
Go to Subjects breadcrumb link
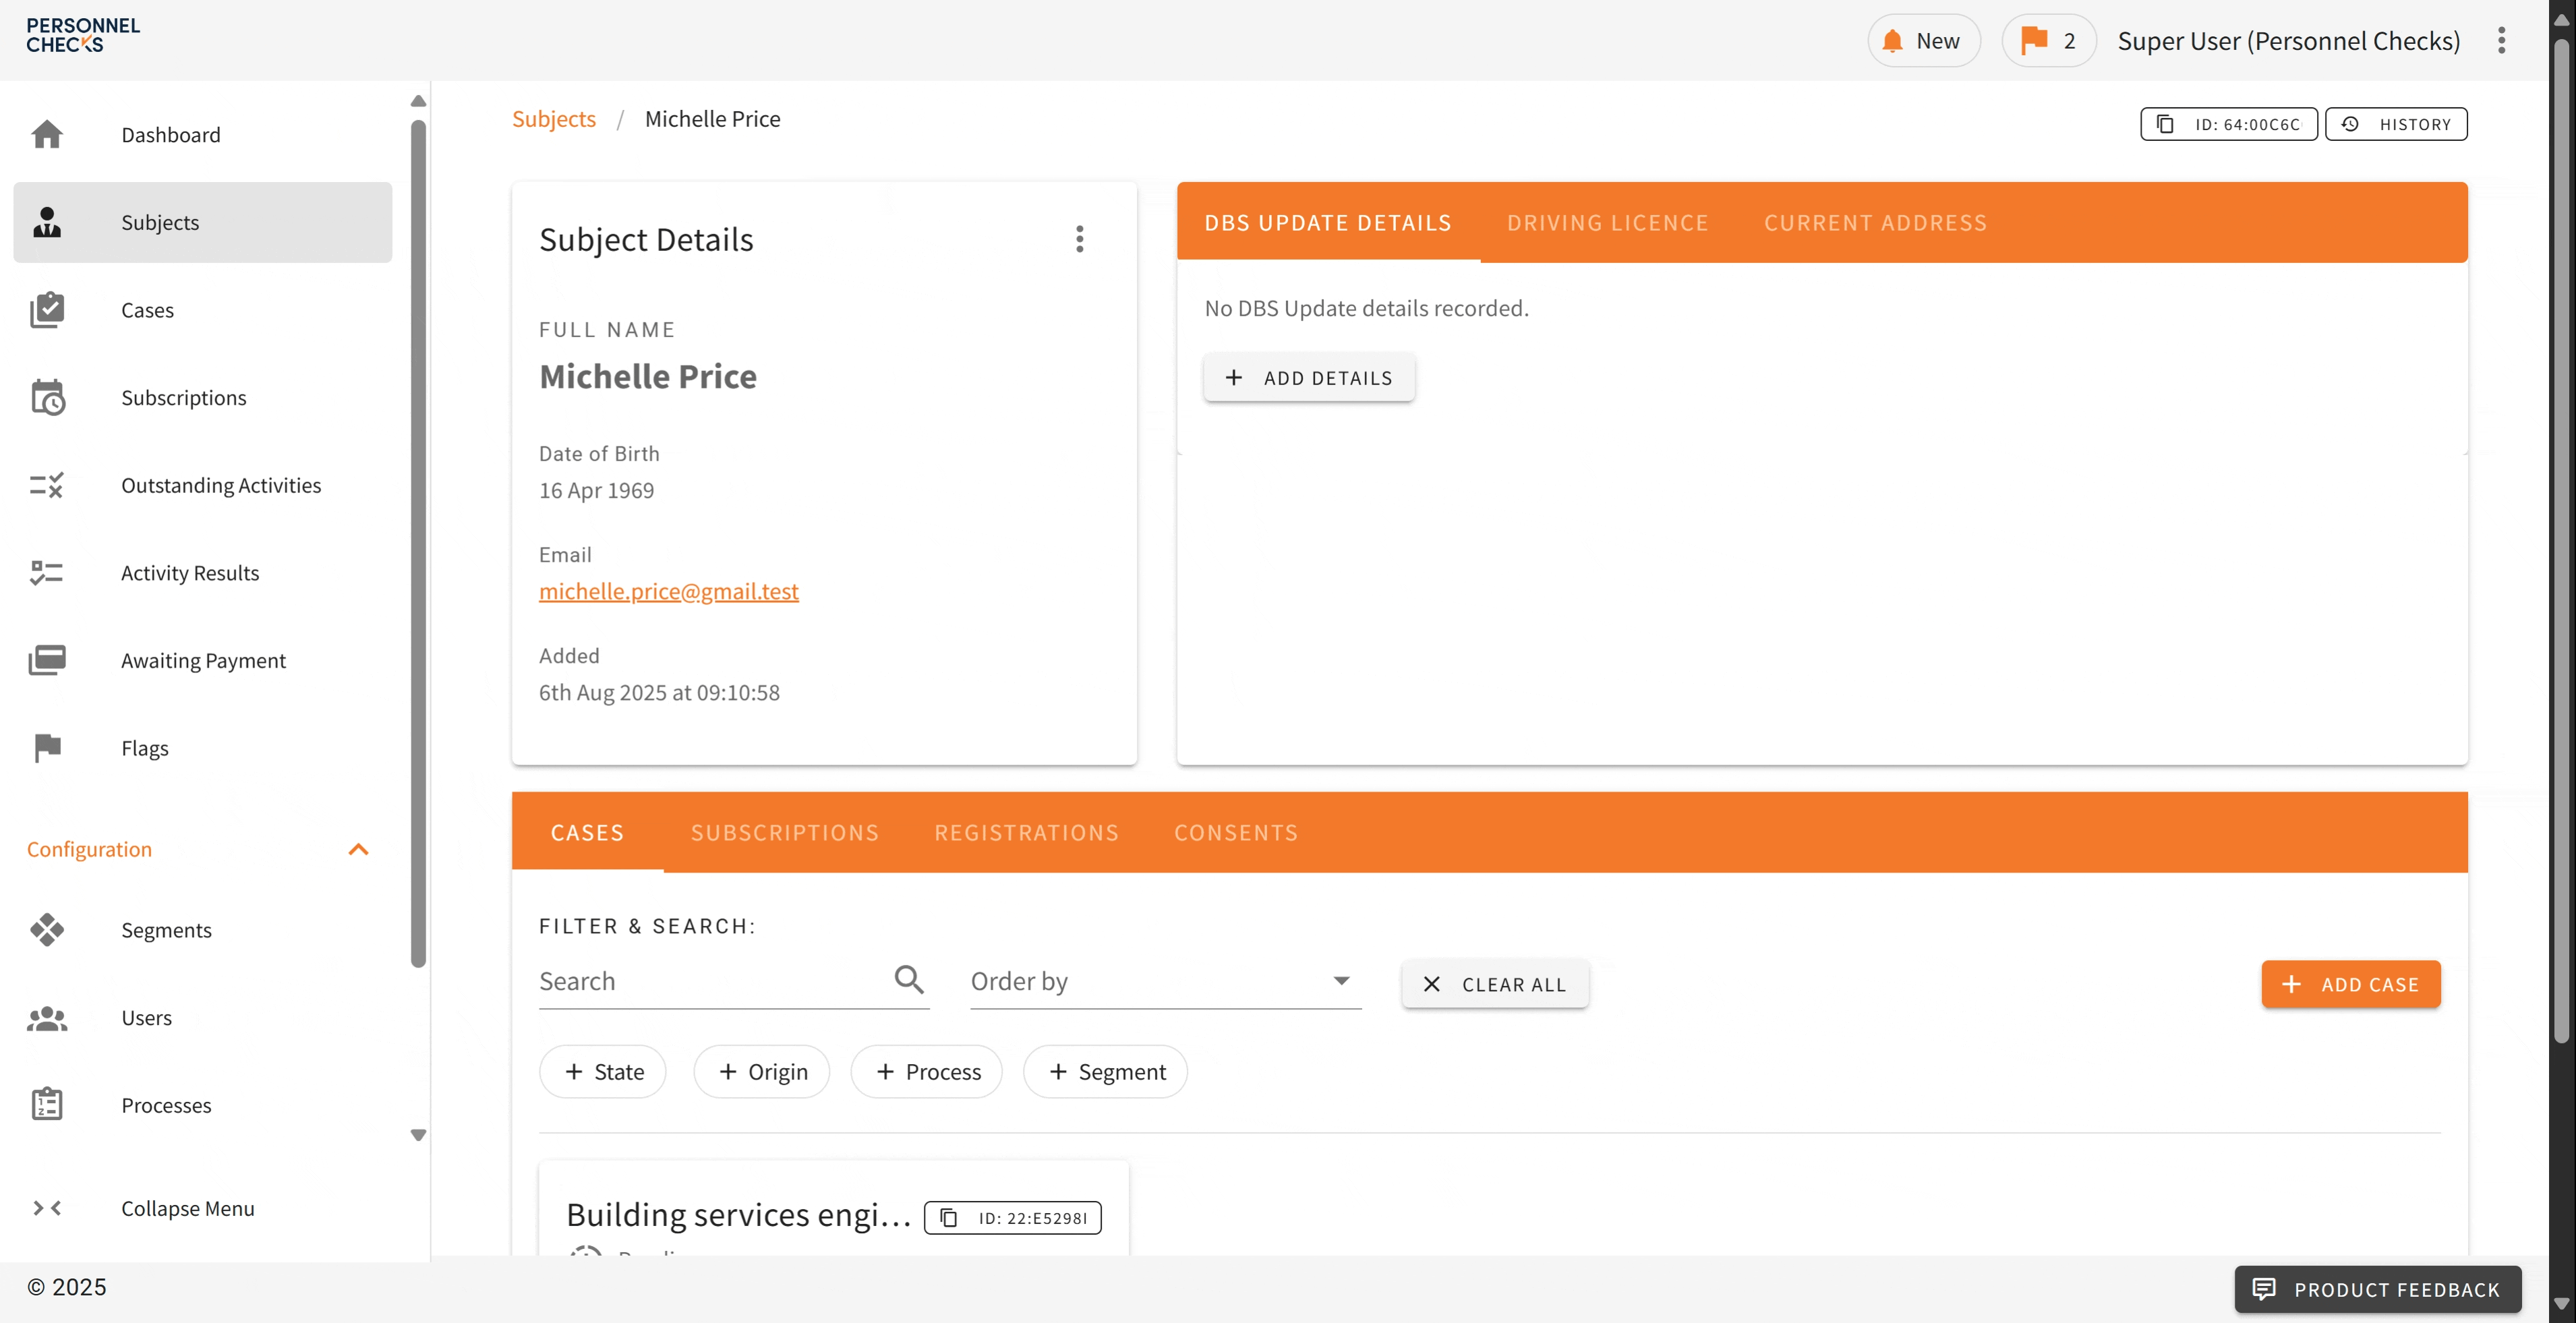554,119
